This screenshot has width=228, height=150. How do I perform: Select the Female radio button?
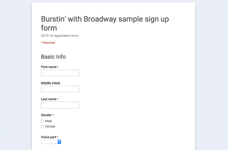(42, 126)
